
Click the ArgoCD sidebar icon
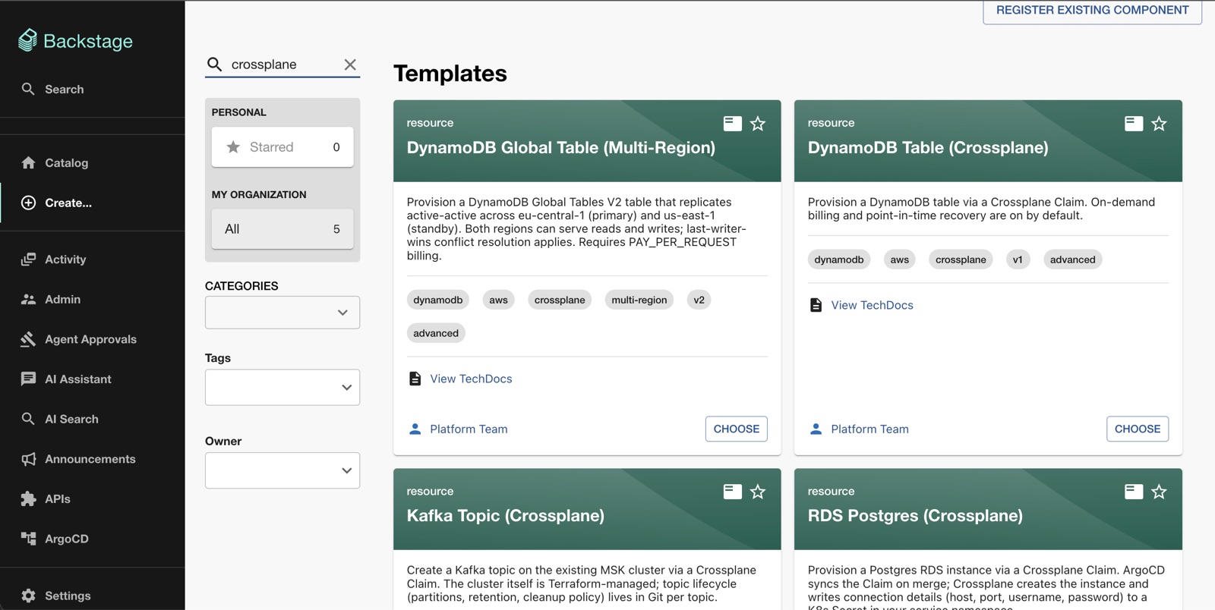[x=28, y=539]
